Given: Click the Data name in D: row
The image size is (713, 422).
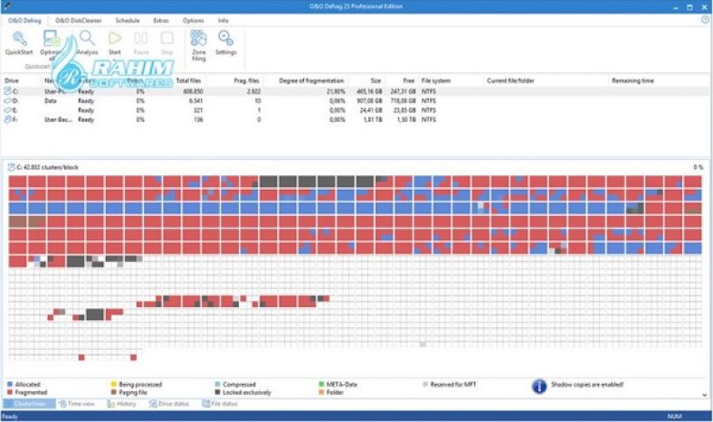Looking at the screenshot, I should pos(51,101).
